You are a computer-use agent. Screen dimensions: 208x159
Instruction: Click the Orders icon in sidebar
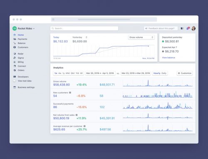click(15, 70)
